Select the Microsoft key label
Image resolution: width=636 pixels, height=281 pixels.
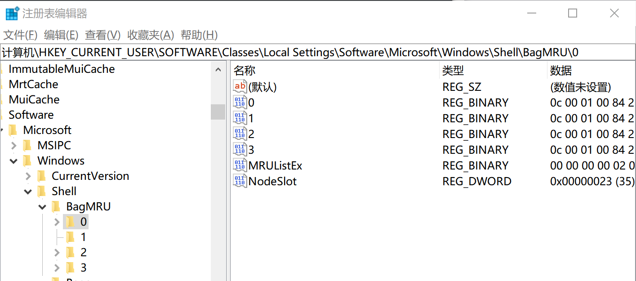47,130
